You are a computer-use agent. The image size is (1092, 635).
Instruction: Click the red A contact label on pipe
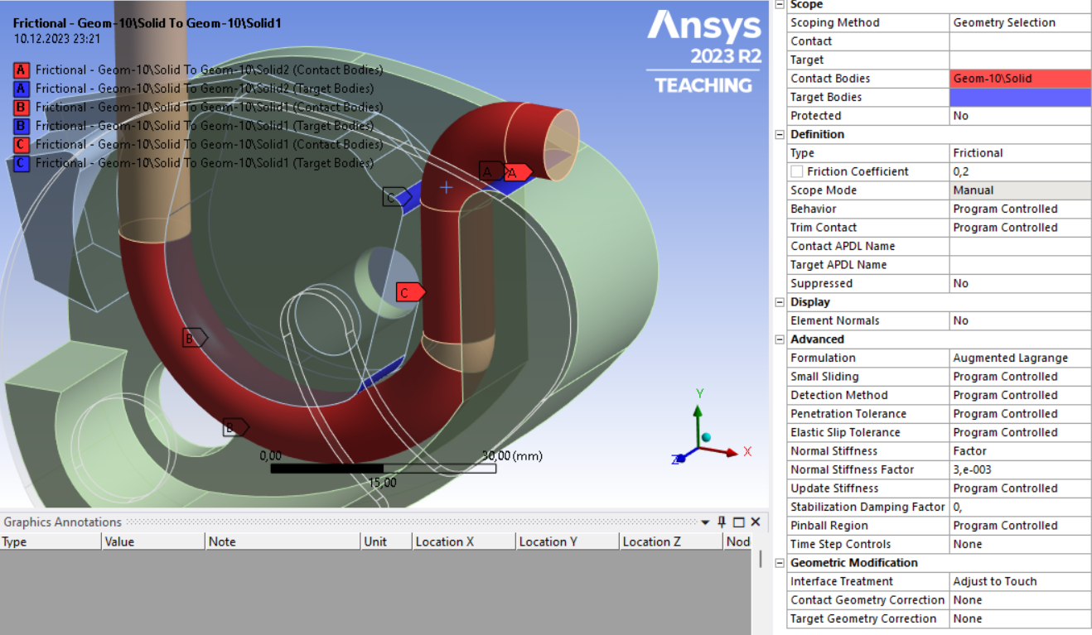[x=516, y=172]
